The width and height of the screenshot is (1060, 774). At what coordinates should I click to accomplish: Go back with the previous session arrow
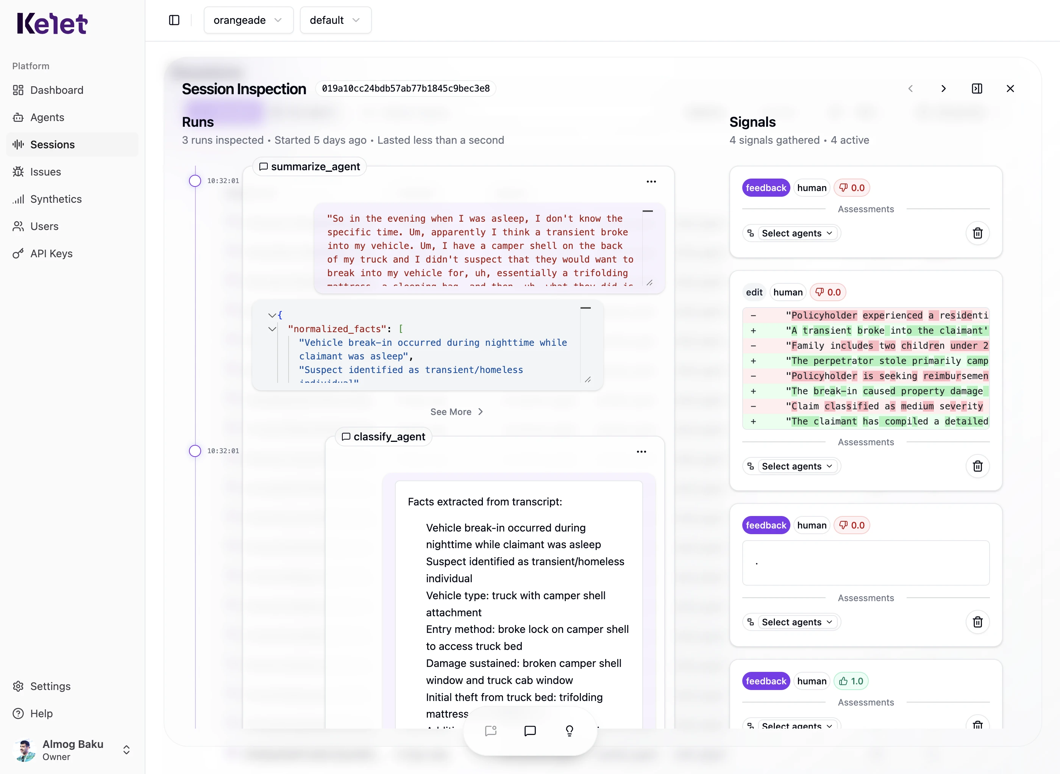[x=910, y=88]
